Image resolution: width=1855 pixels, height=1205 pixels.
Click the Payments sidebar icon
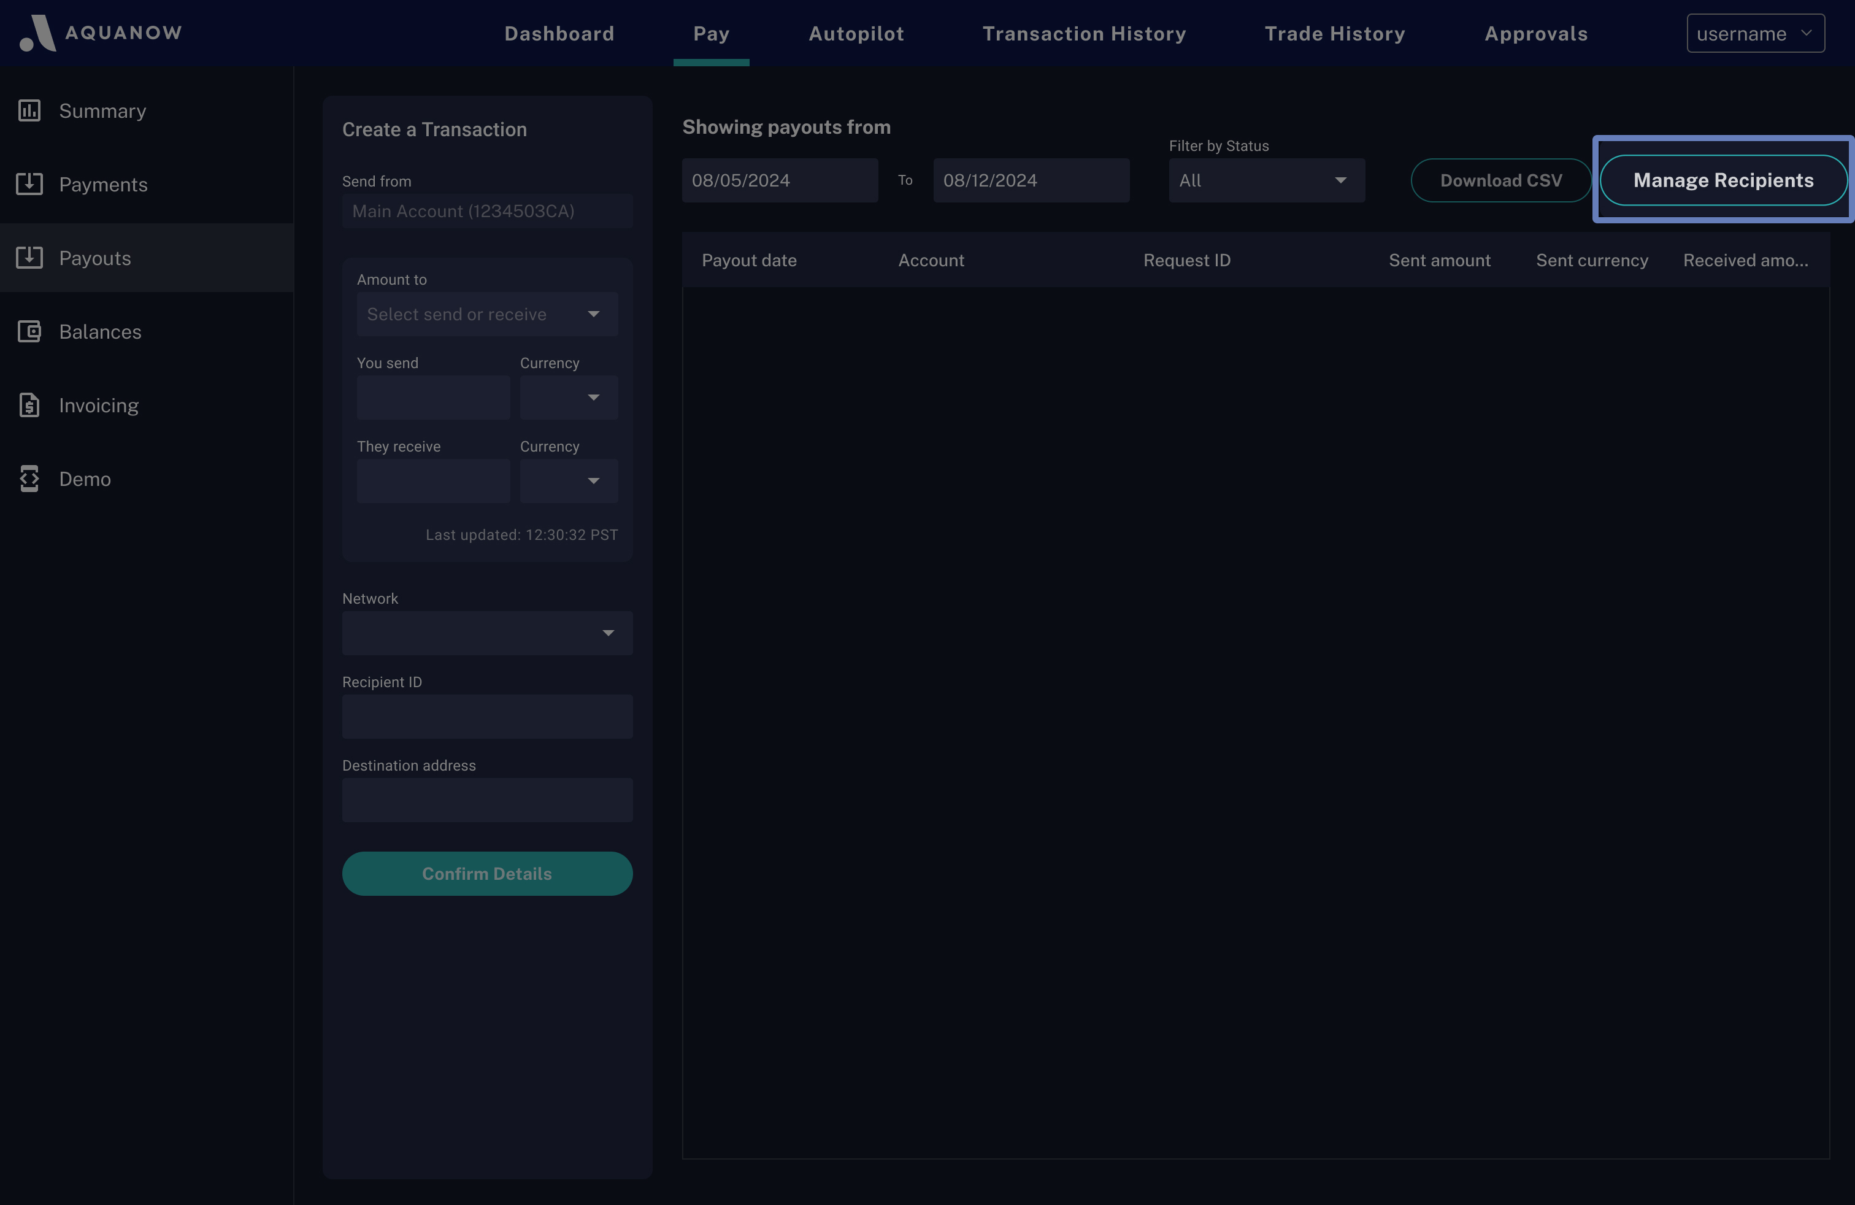click(29, 184)
